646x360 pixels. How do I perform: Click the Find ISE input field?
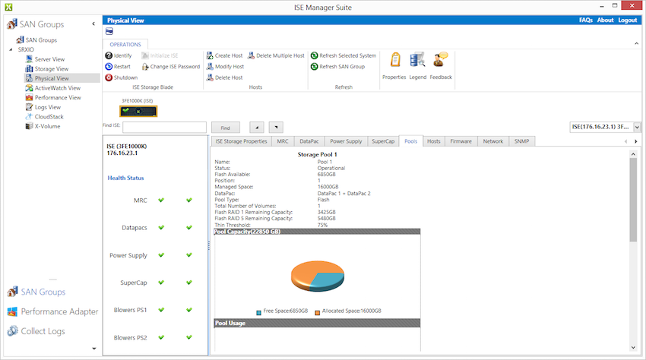click(x=164, y=128)
